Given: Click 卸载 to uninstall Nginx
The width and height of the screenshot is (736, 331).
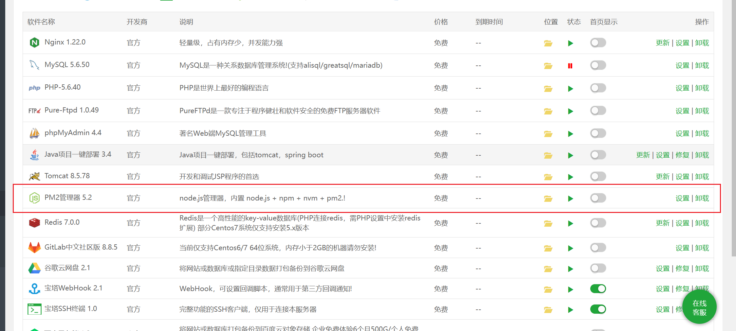Looking at the screenshot, I should [x=702, y=43].
